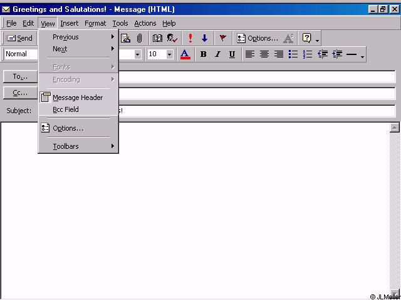Click the paperclip Insert File icon
Screen dimensions: 401x300
pyautogui.click(x=139, y=38)
